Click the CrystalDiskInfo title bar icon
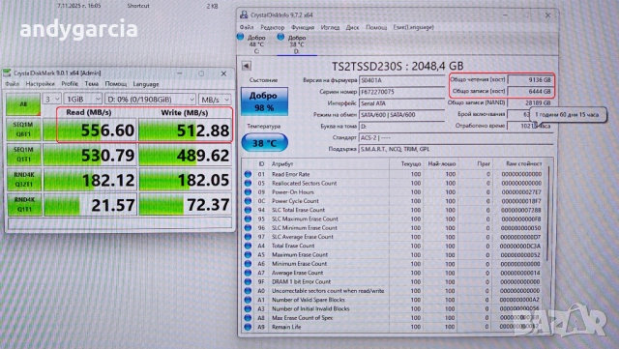 (x=244, y=15)
